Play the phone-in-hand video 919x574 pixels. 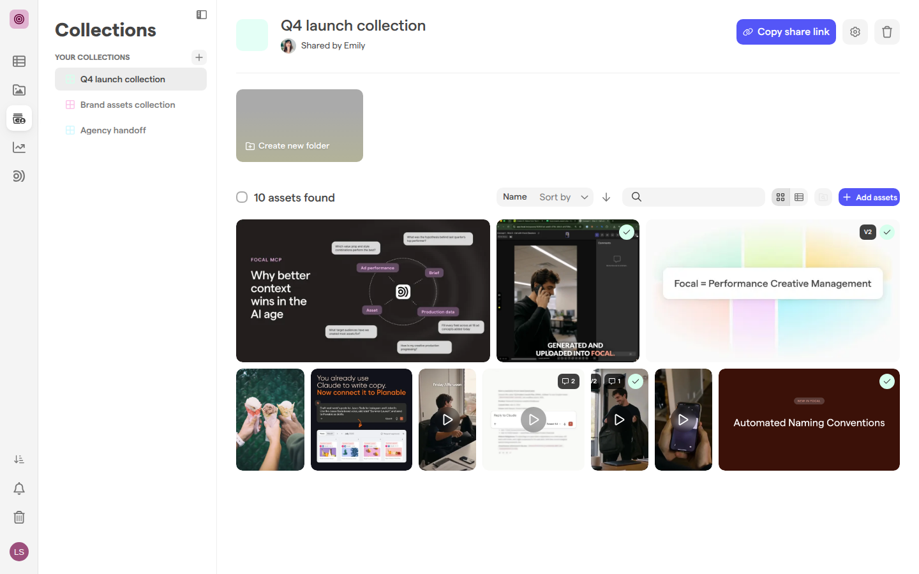coord(684,420)
